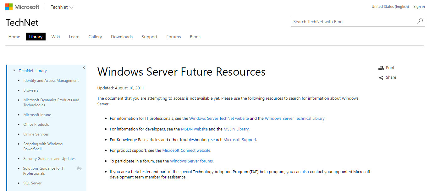Image resolution: width=435 pixels, height=191 pixels.
Task: Click the search magnifier icon
Action: click(x=420, y=21)
